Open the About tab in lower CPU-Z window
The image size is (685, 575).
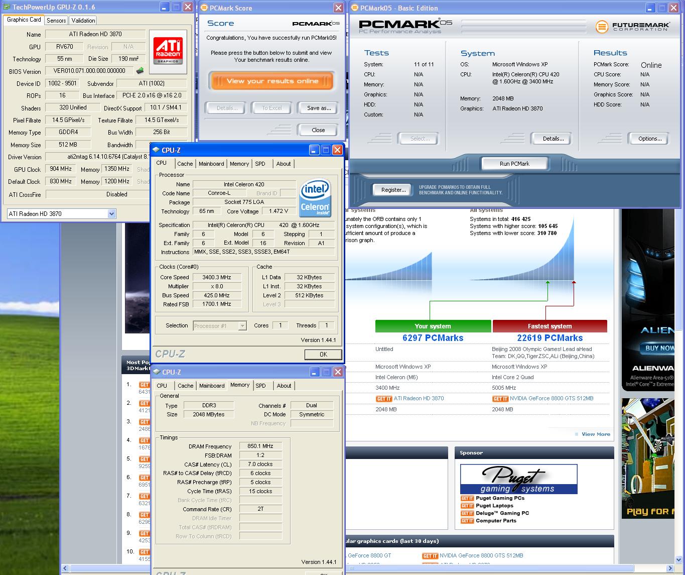click(x=284, y=386)
